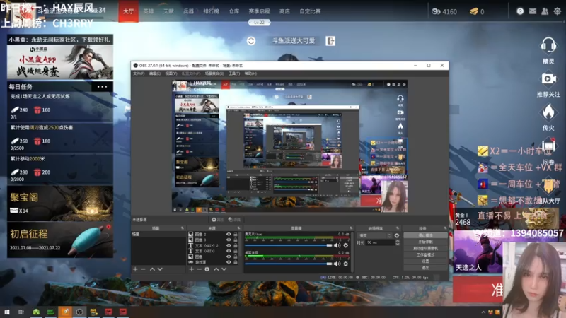Open settings gear for 麦克风/Aux

[x=345, y=245]
